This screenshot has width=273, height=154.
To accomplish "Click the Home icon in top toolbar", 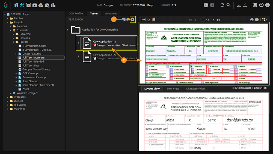I will point(16,5).
